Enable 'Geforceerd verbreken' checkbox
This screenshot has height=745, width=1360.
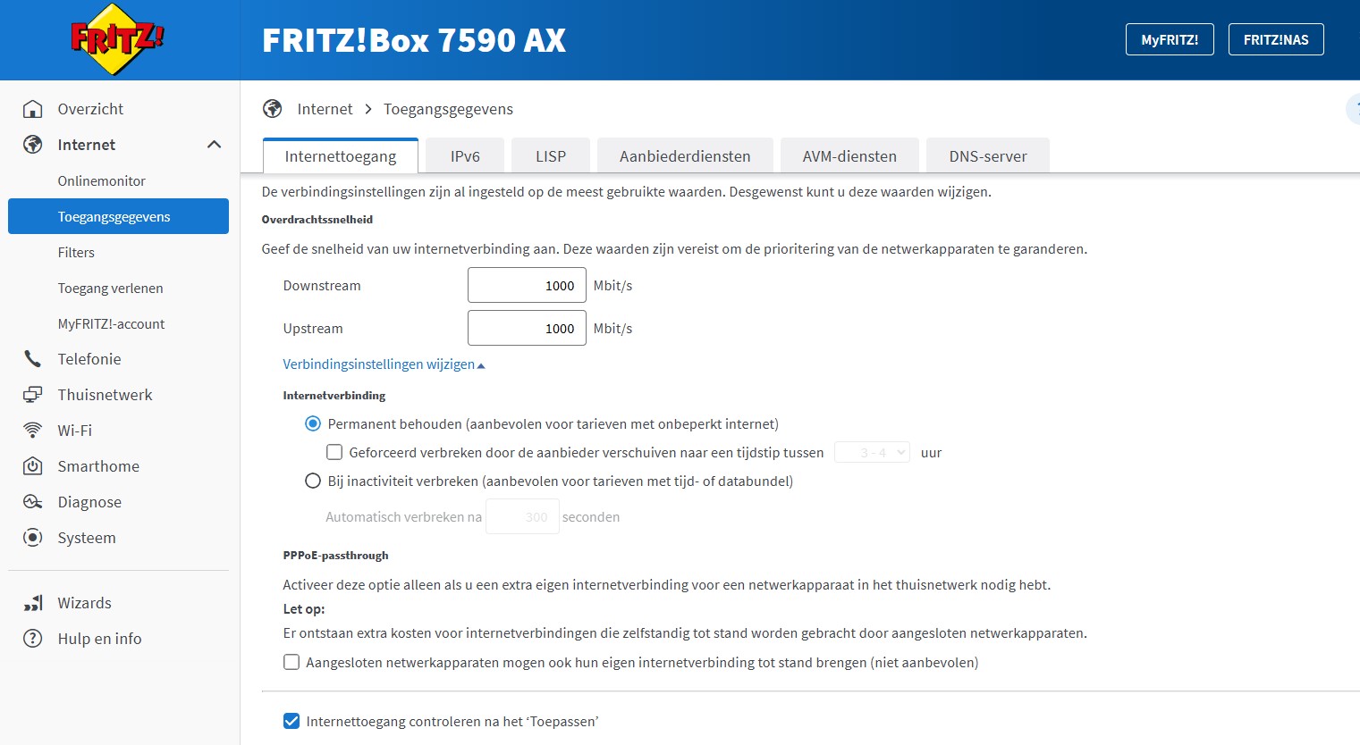334,453
